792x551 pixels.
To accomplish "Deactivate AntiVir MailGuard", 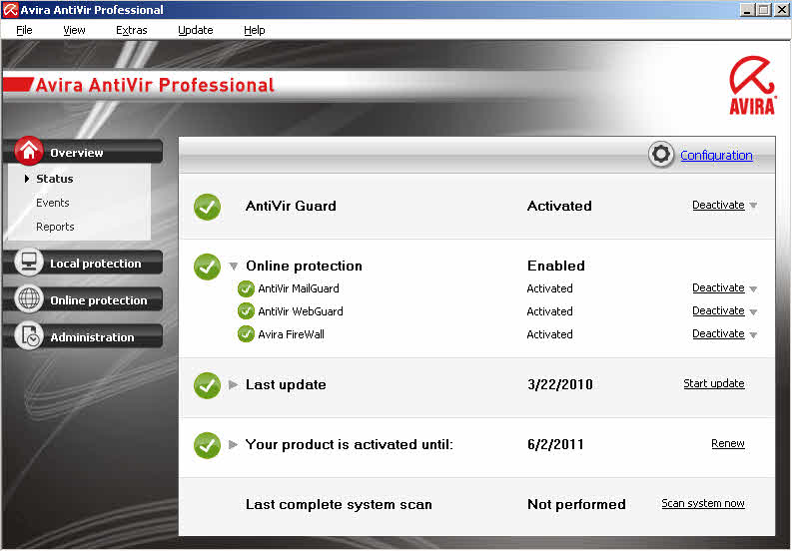I will coord(718,287).
